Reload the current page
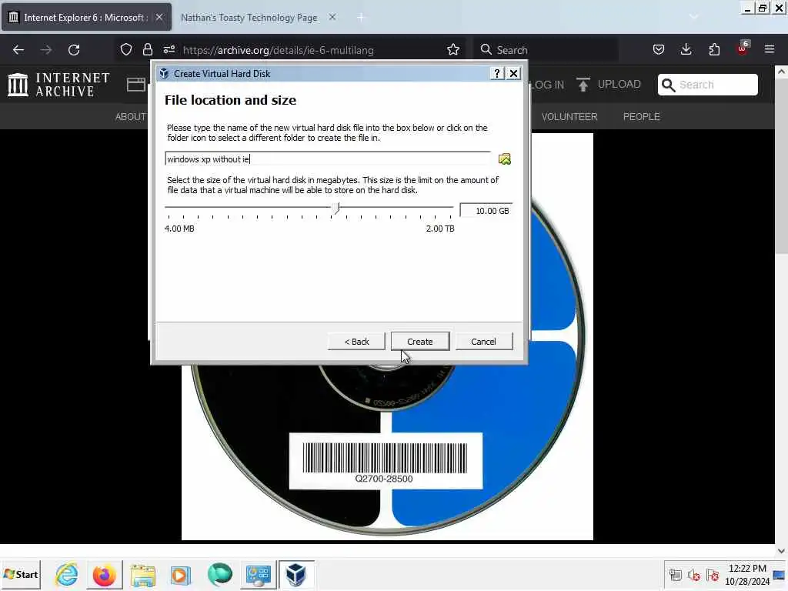The height and width of the screenshot is (591, 788). [x=74, y=50]
